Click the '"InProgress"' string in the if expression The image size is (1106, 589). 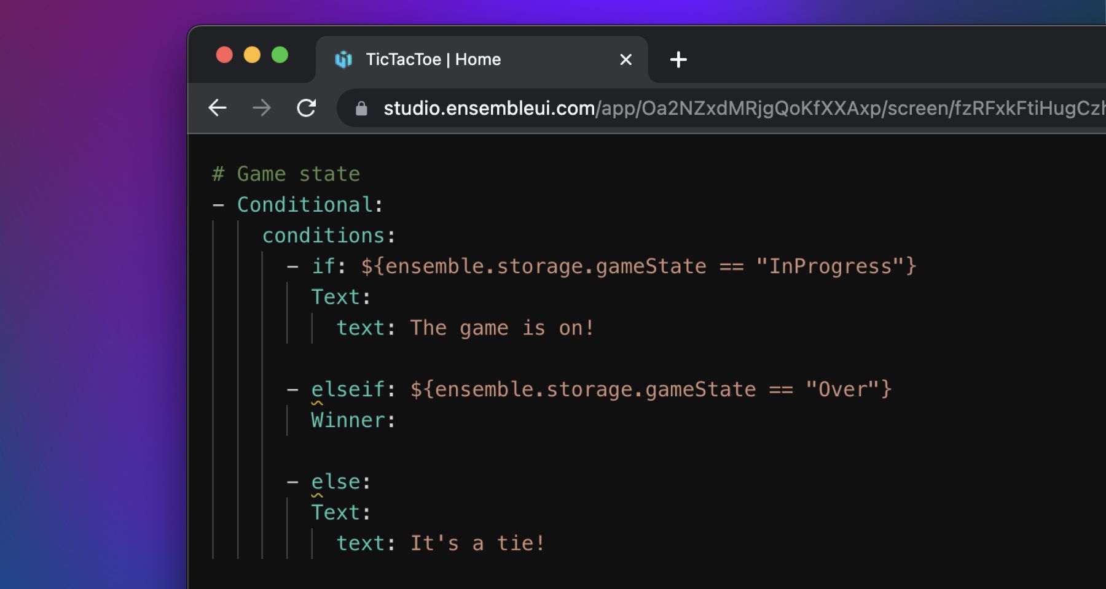[830, 266]
